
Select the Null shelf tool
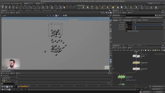click(20, 7)
